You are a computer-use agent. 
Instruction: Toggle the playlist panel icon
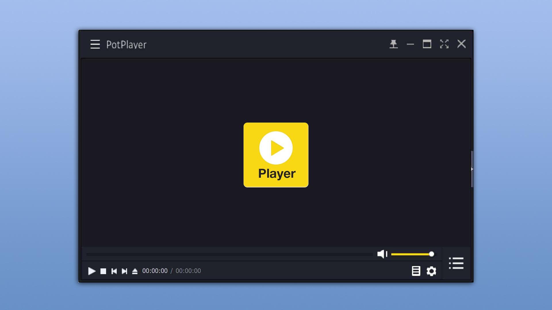456,263
